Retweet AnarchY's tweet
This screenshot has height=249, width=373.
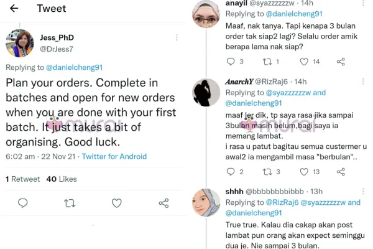pyautogui.click(x=267, y=171)
